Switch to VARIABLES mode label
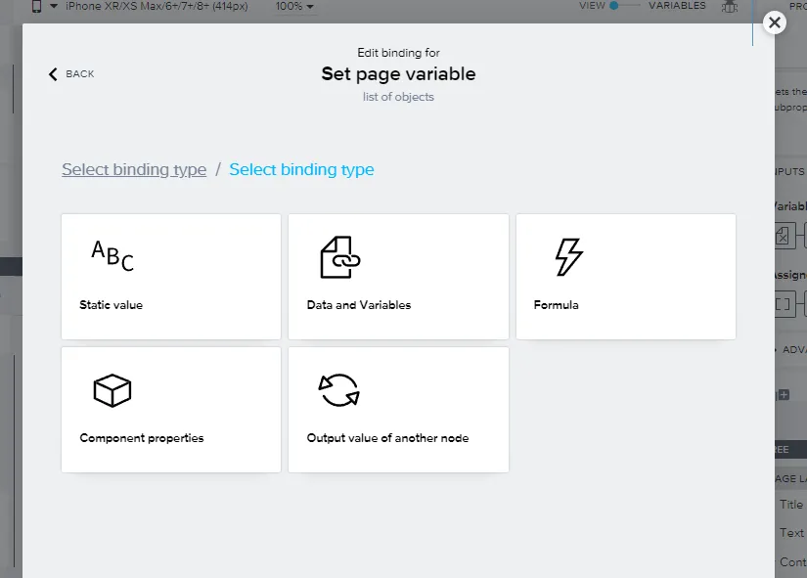Screen dimensions: 807x578 point(677,6)
